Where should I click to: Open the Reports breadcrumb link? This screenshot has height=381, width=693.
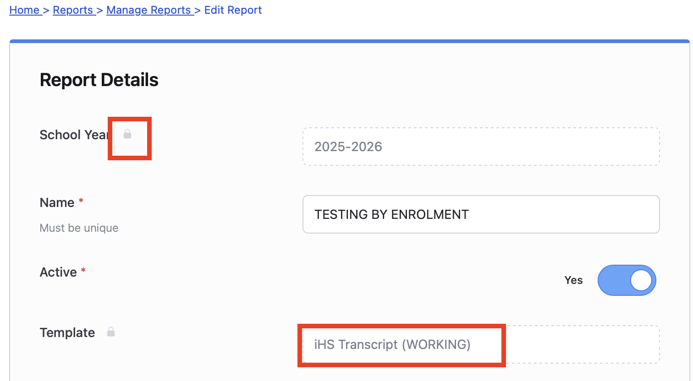(73, 10)
